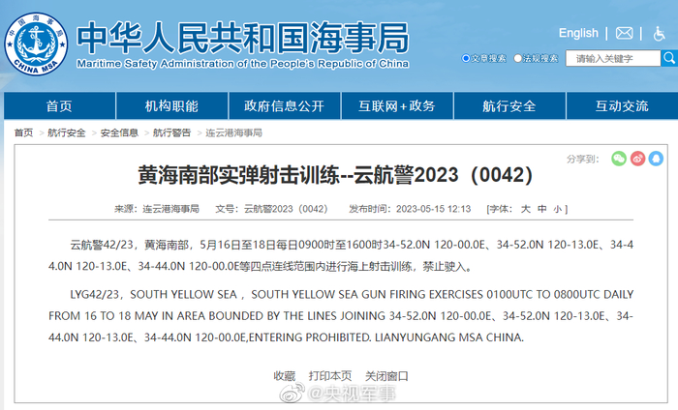Go to 航行警告 in the breadcrumb

click(x=171, y=132)
